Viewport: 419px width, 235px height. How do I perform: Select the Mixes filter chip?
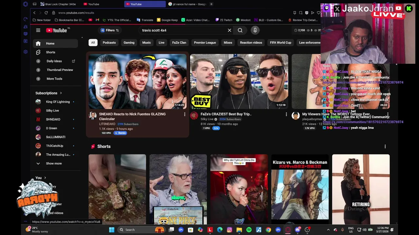point(228,42)
